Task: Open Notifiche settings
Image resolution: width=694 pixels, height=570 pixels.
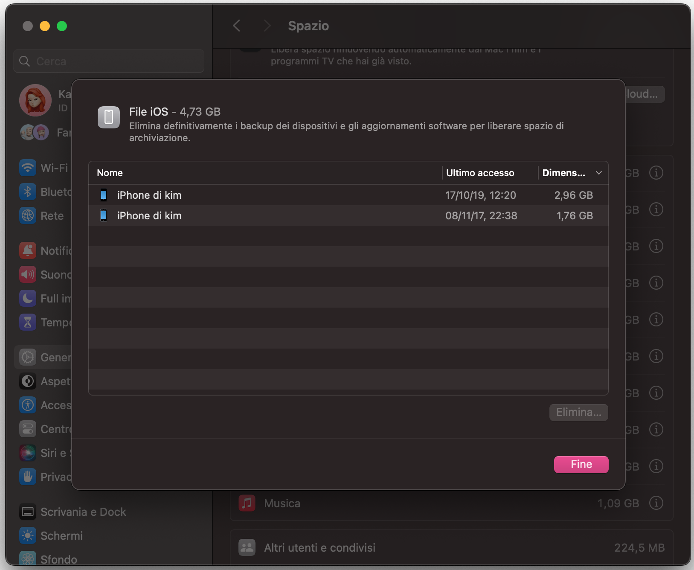Action: (28, 250)
